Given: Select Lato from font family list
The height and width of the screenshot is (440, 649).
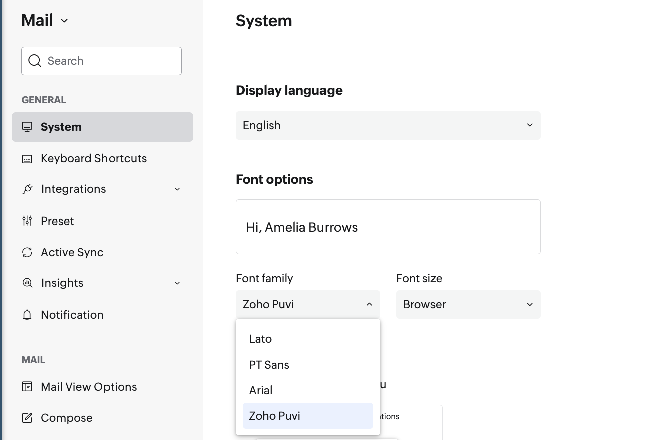Looking at the screenshot, I should point(260,339).
